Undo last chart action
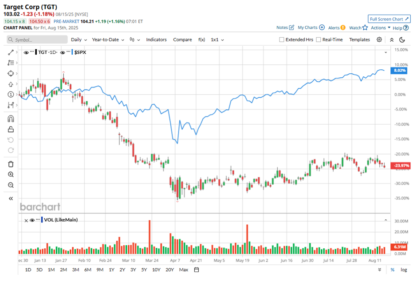 click(11, 140)
